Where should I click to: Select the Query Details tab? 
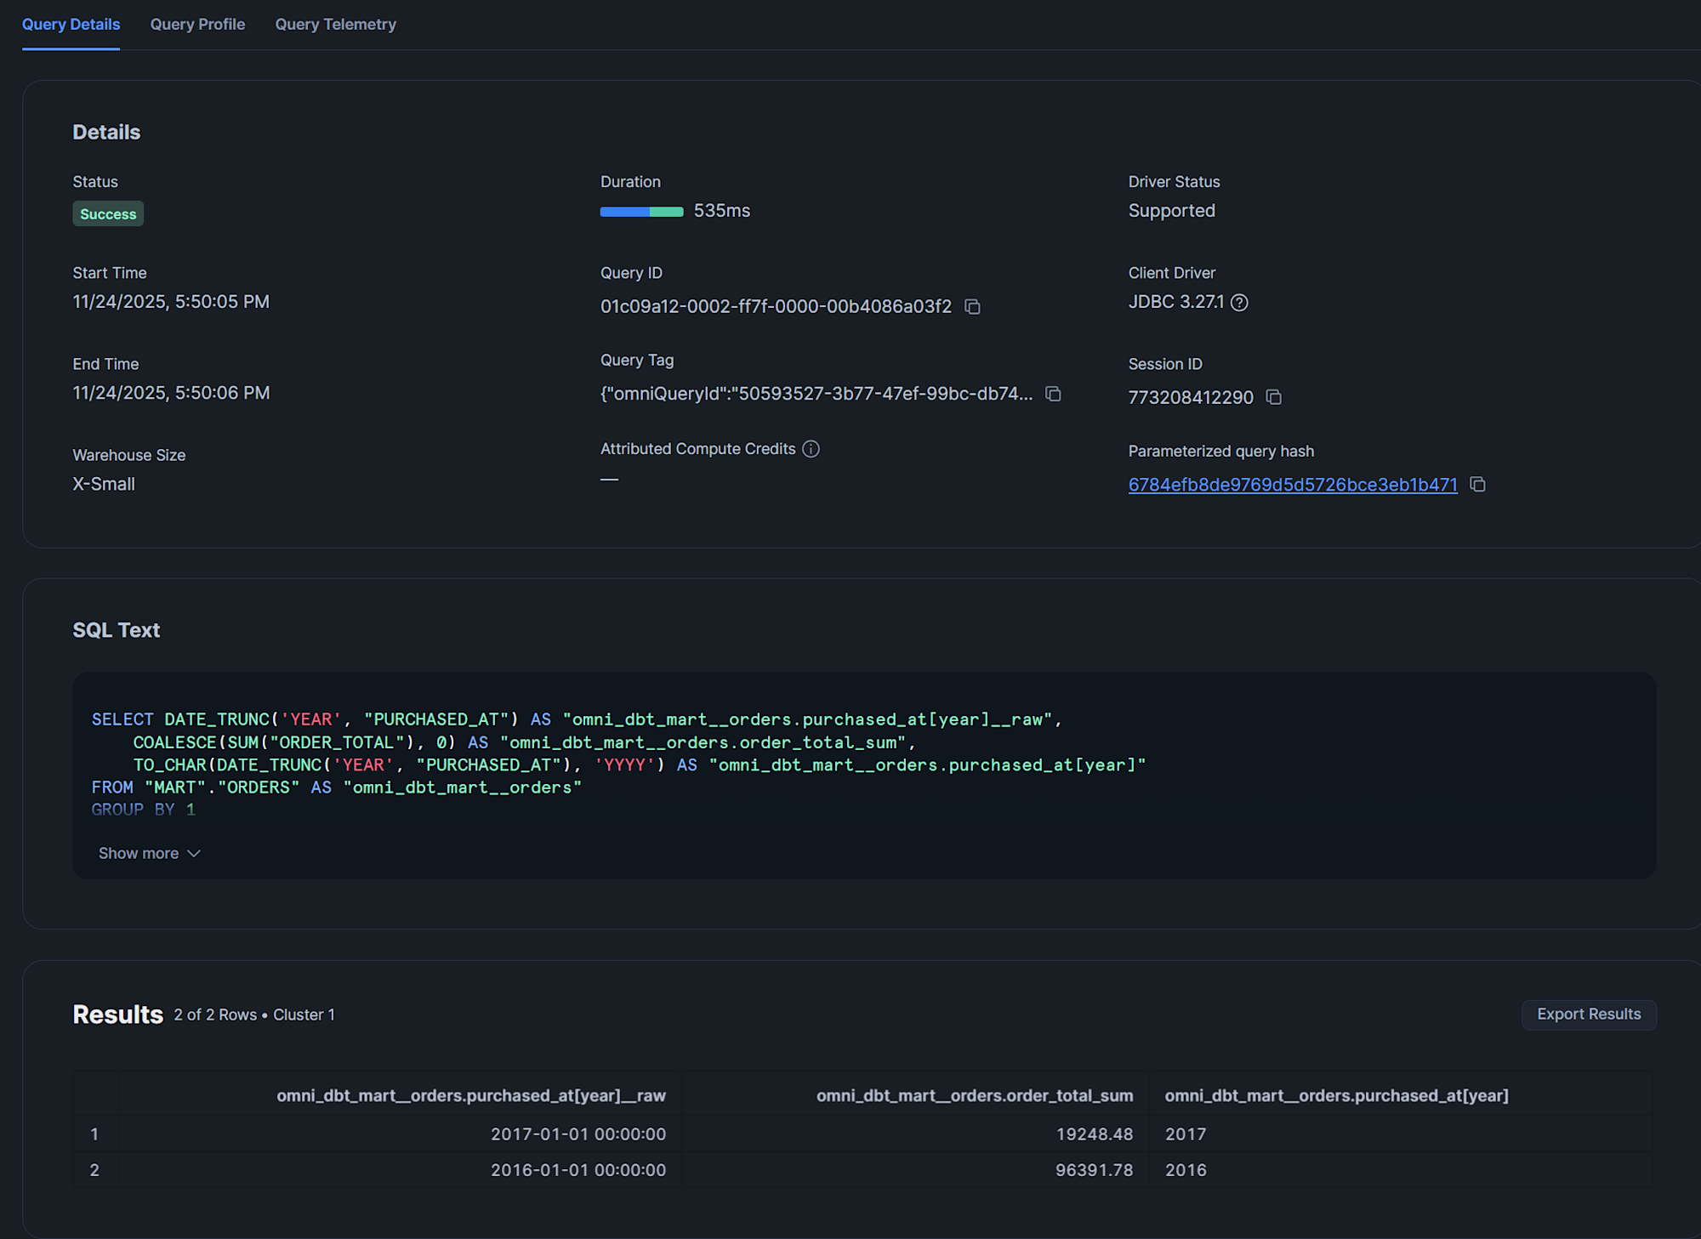[71, 25]
